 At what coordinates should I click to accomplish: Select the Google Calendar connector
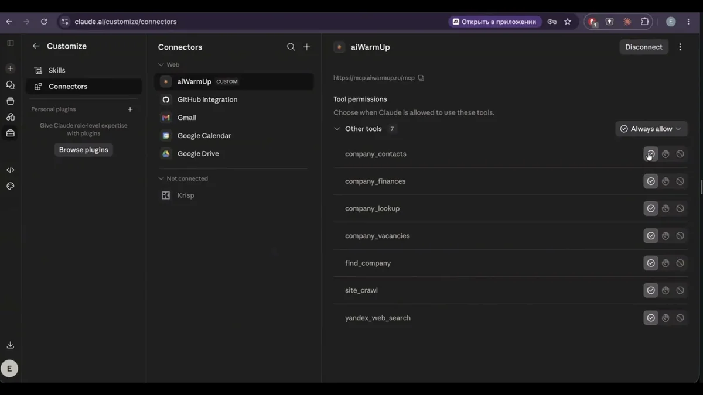234,136
